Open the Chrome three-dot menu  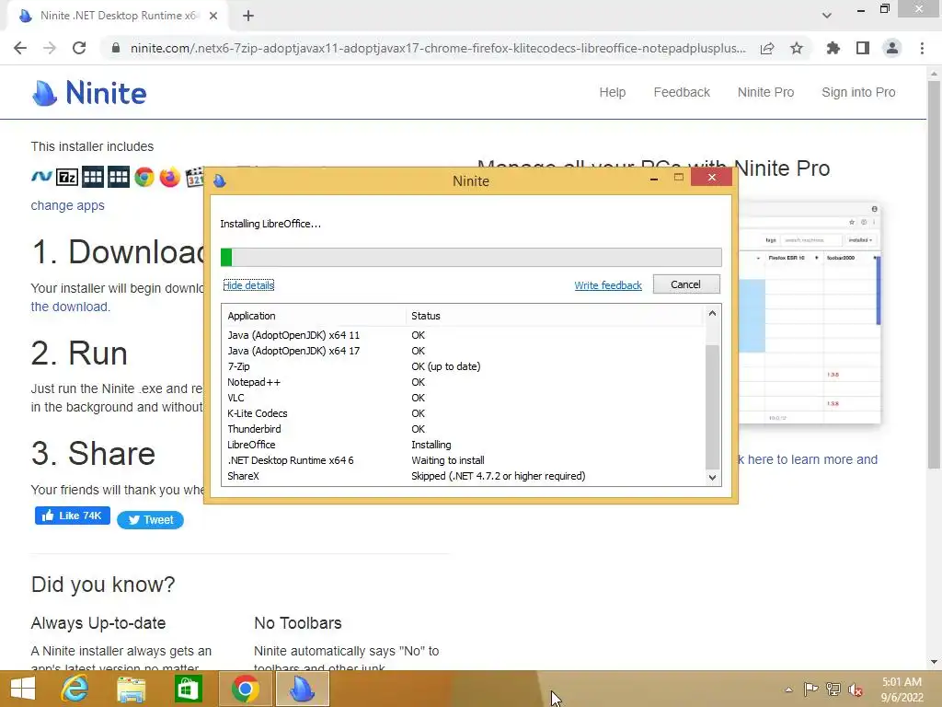[922, 48]
